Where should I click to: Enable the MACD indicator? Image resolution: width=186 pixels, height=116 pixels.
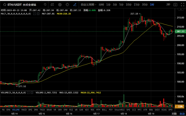point(24,110)
